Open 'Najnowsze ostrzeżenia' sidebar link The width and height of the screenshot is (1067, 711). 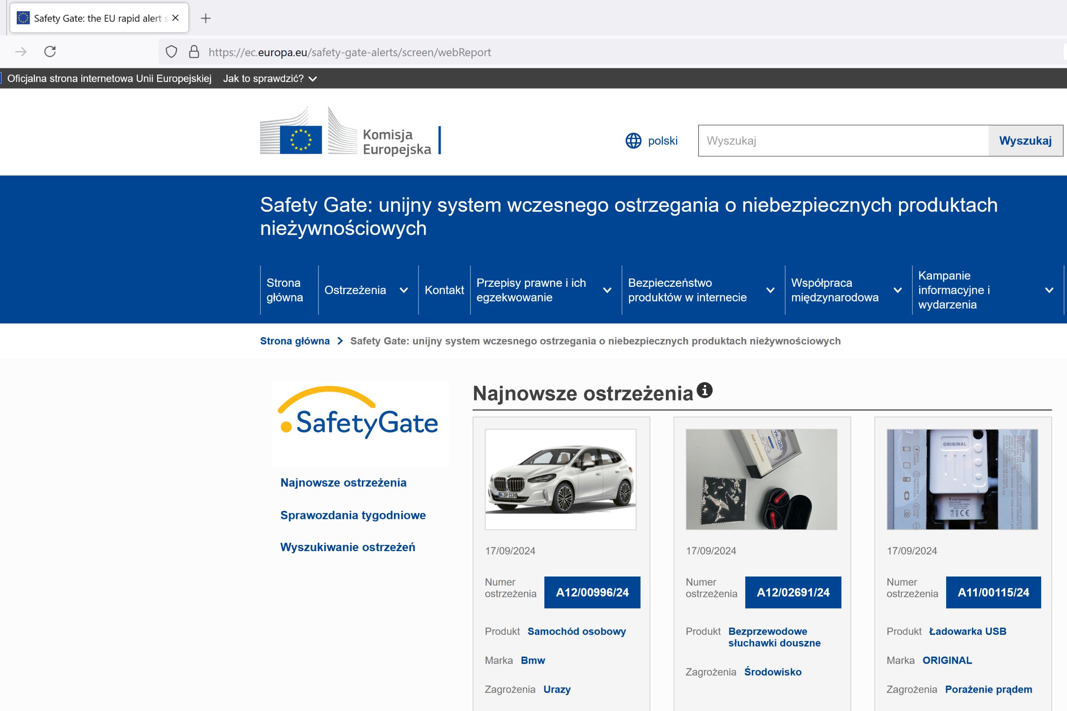(343, 482)
